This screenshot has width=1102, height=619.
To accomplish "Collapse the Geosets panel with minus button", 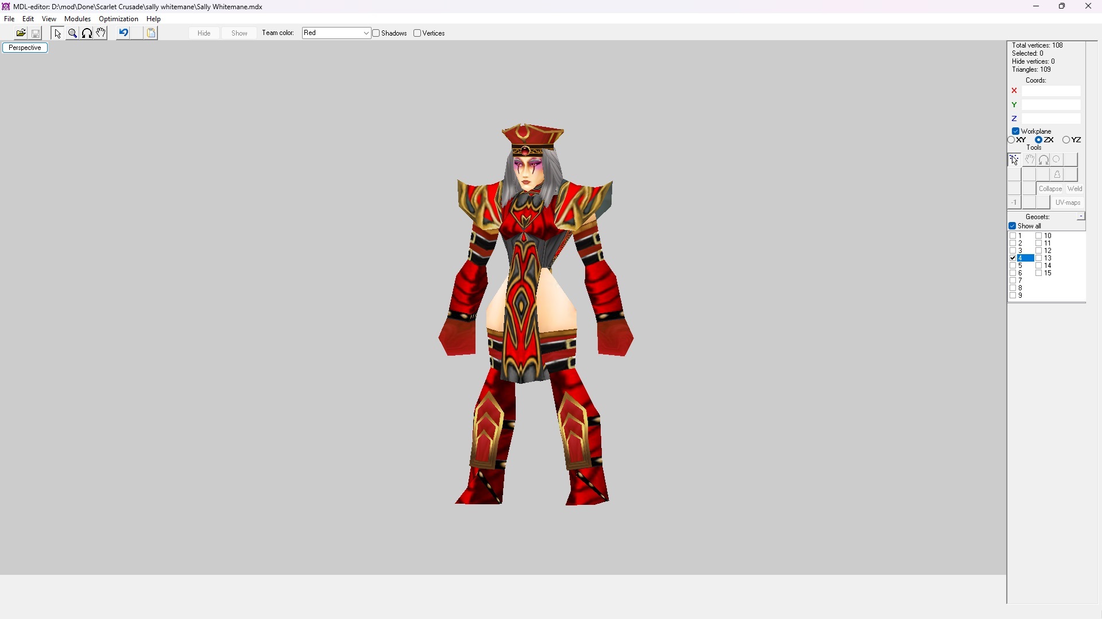I will [1081, 217].
